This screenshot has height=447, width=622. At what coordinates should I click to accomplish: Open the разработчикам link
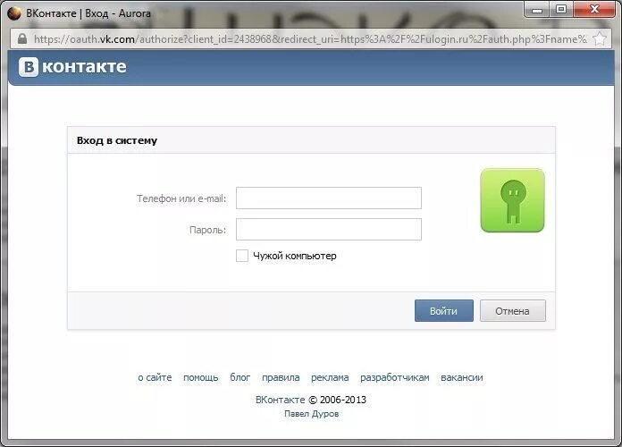click(x=395, y=377)
